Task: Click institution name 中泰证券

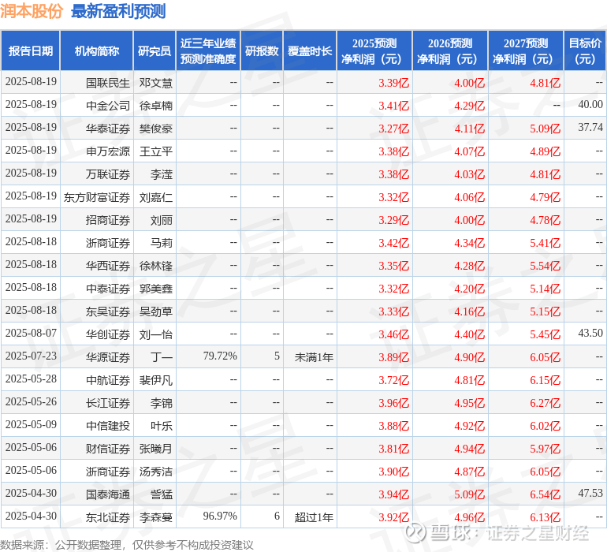Action: (x=108, y=288)
